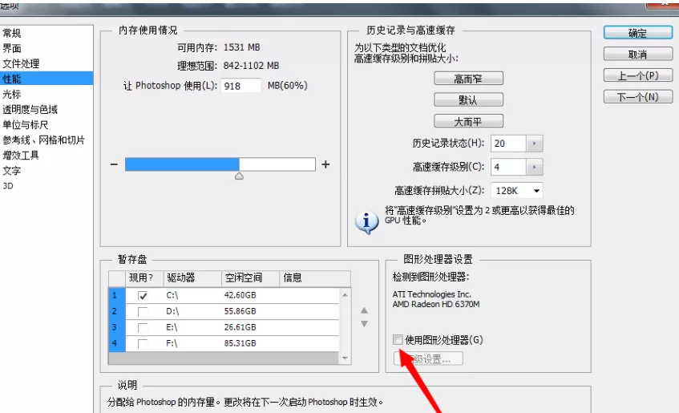This screenshot has height=413, width=679.
Task: Click ATI Technologies Inc. text
Action: click(432, 294)
